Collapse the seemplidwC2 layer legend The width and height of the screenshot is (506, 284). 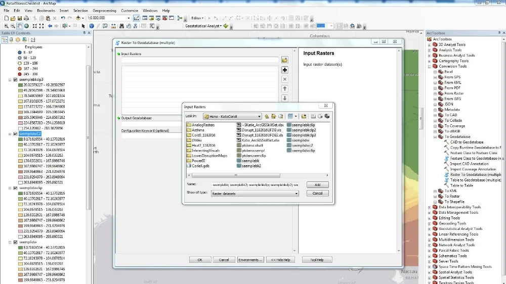(x=10, y=134)
